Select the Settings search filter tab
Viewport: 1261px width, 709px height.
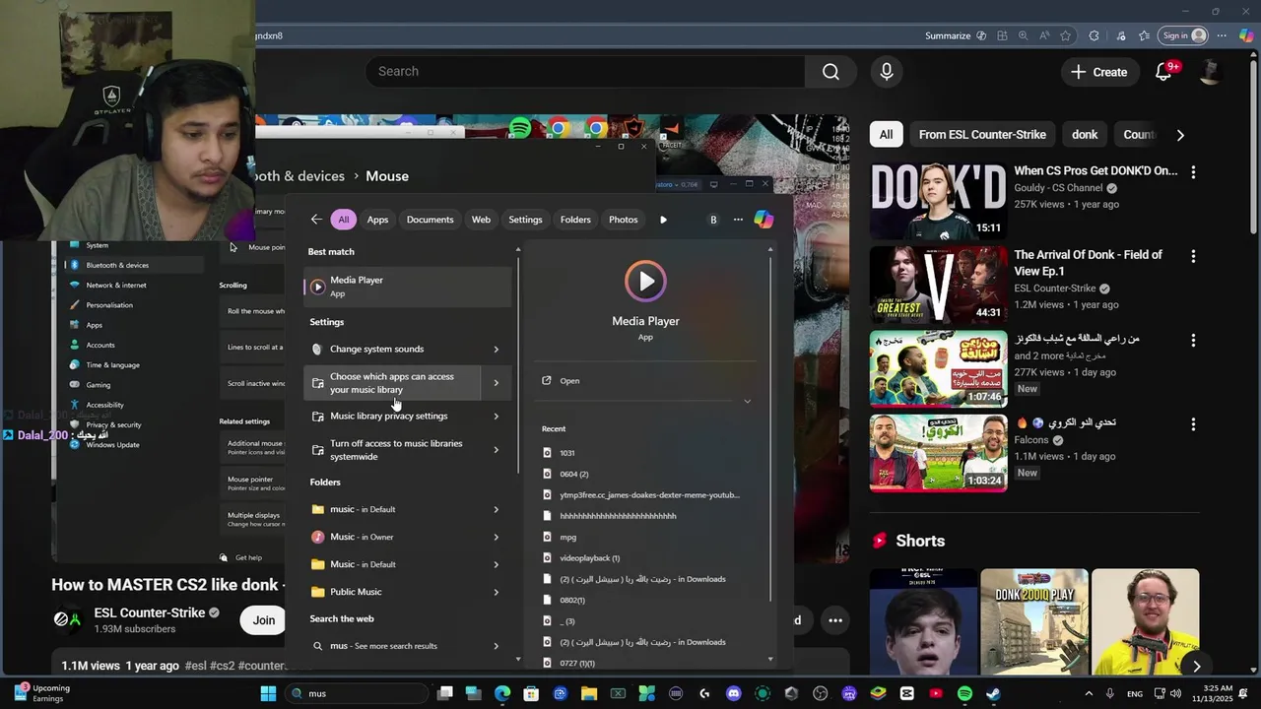[525, 220]
